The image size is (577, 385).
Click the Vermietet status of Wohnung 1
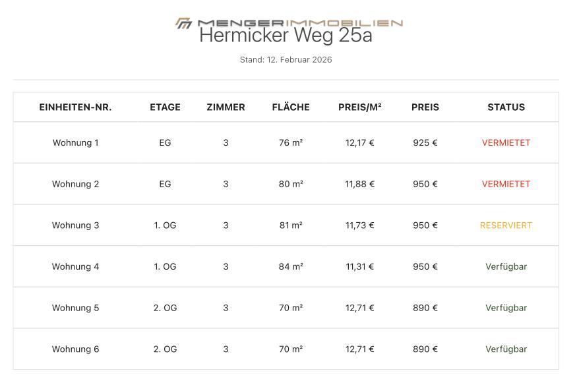(x=506, y=142)
